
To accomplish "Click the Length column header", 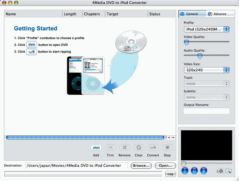I will pyautogui.click(x=72, y=14).
